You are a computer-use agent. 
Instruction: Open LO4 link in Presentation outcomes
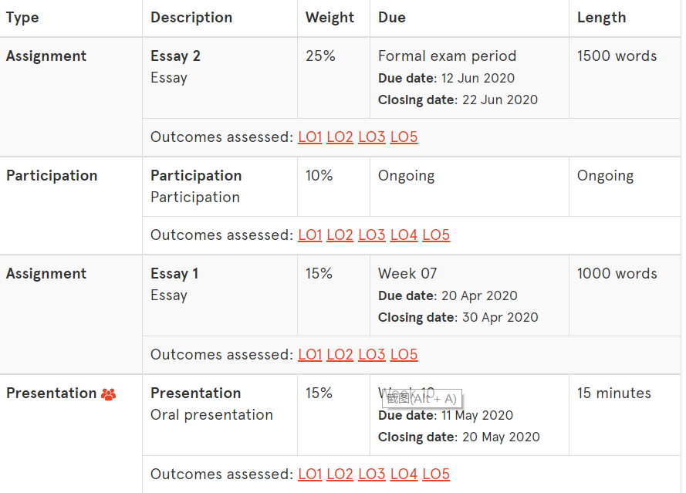point(404,474)
